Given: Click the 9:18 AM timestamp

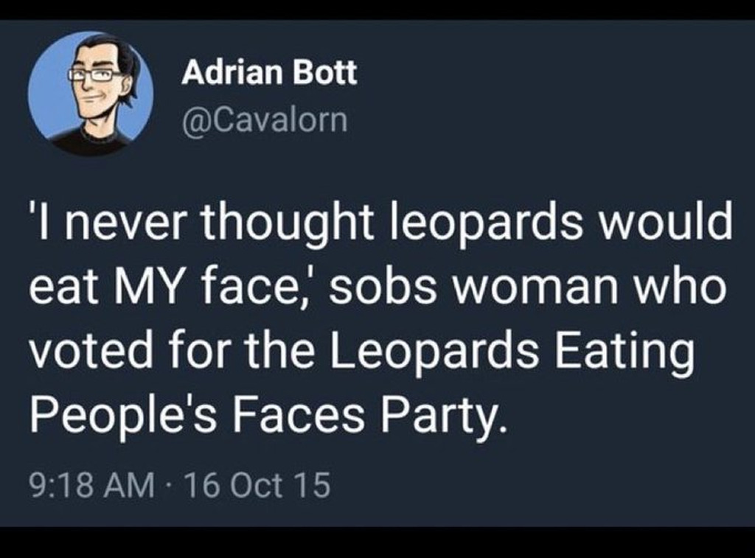Looking at the screenshot, I should pos(91,486).
